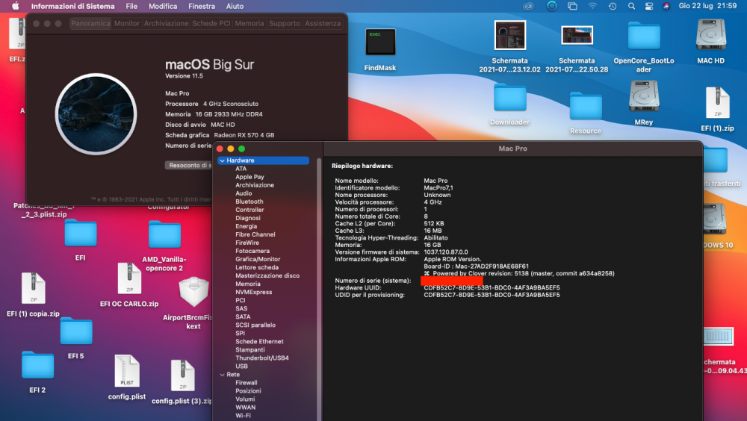The width and height of the screenshot is (747, 421).
Task: Collapse the Rete section in sidebar
Action: click(x=222, y=375)
